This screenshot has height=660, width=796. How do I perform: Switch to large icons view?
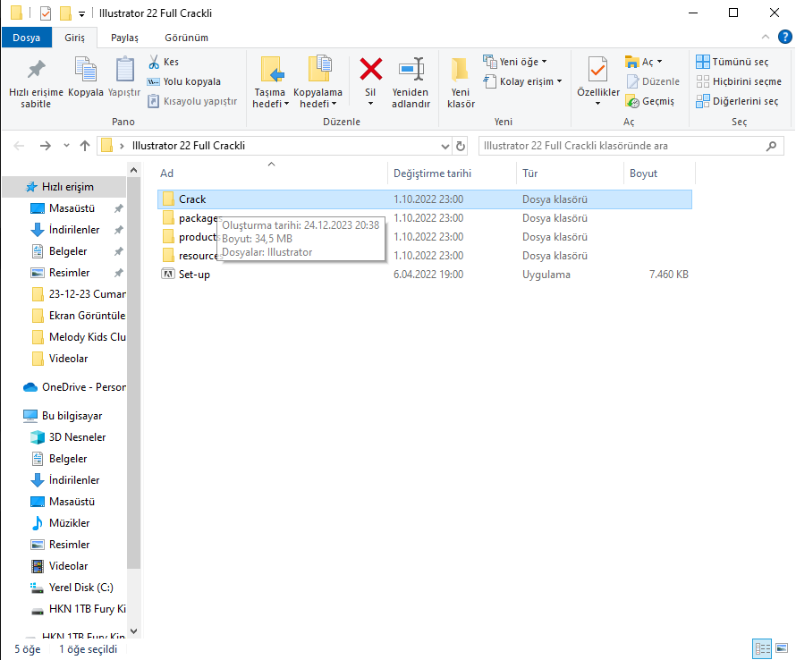(x=782, y=649)
